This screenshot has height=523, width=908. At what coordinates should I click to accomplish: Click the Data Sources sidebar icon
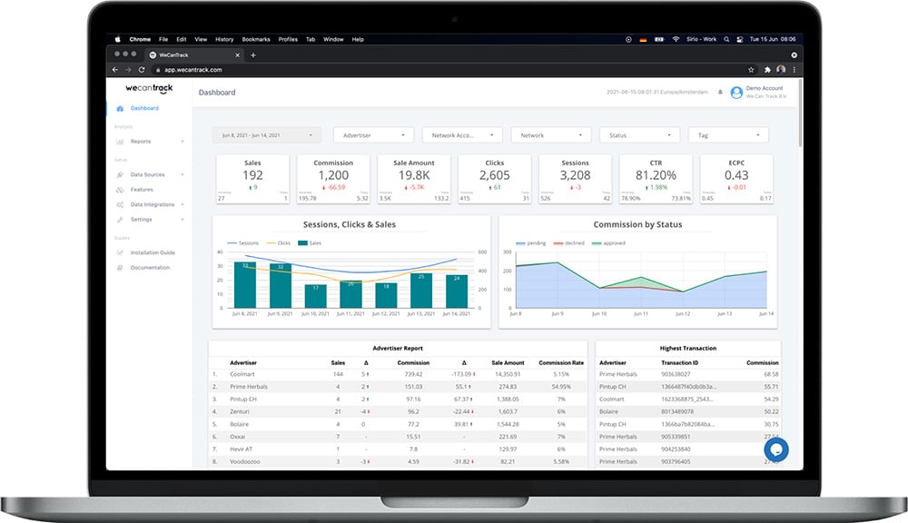coord(120,174)
